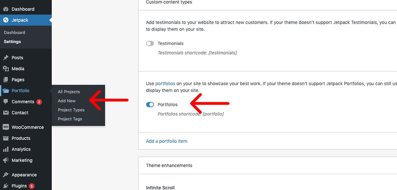This screenshot has width=397, height=190.
Task: Click the WooCommerce icon in sidebar
Action: pyautogui.click(x=6, y=127)
